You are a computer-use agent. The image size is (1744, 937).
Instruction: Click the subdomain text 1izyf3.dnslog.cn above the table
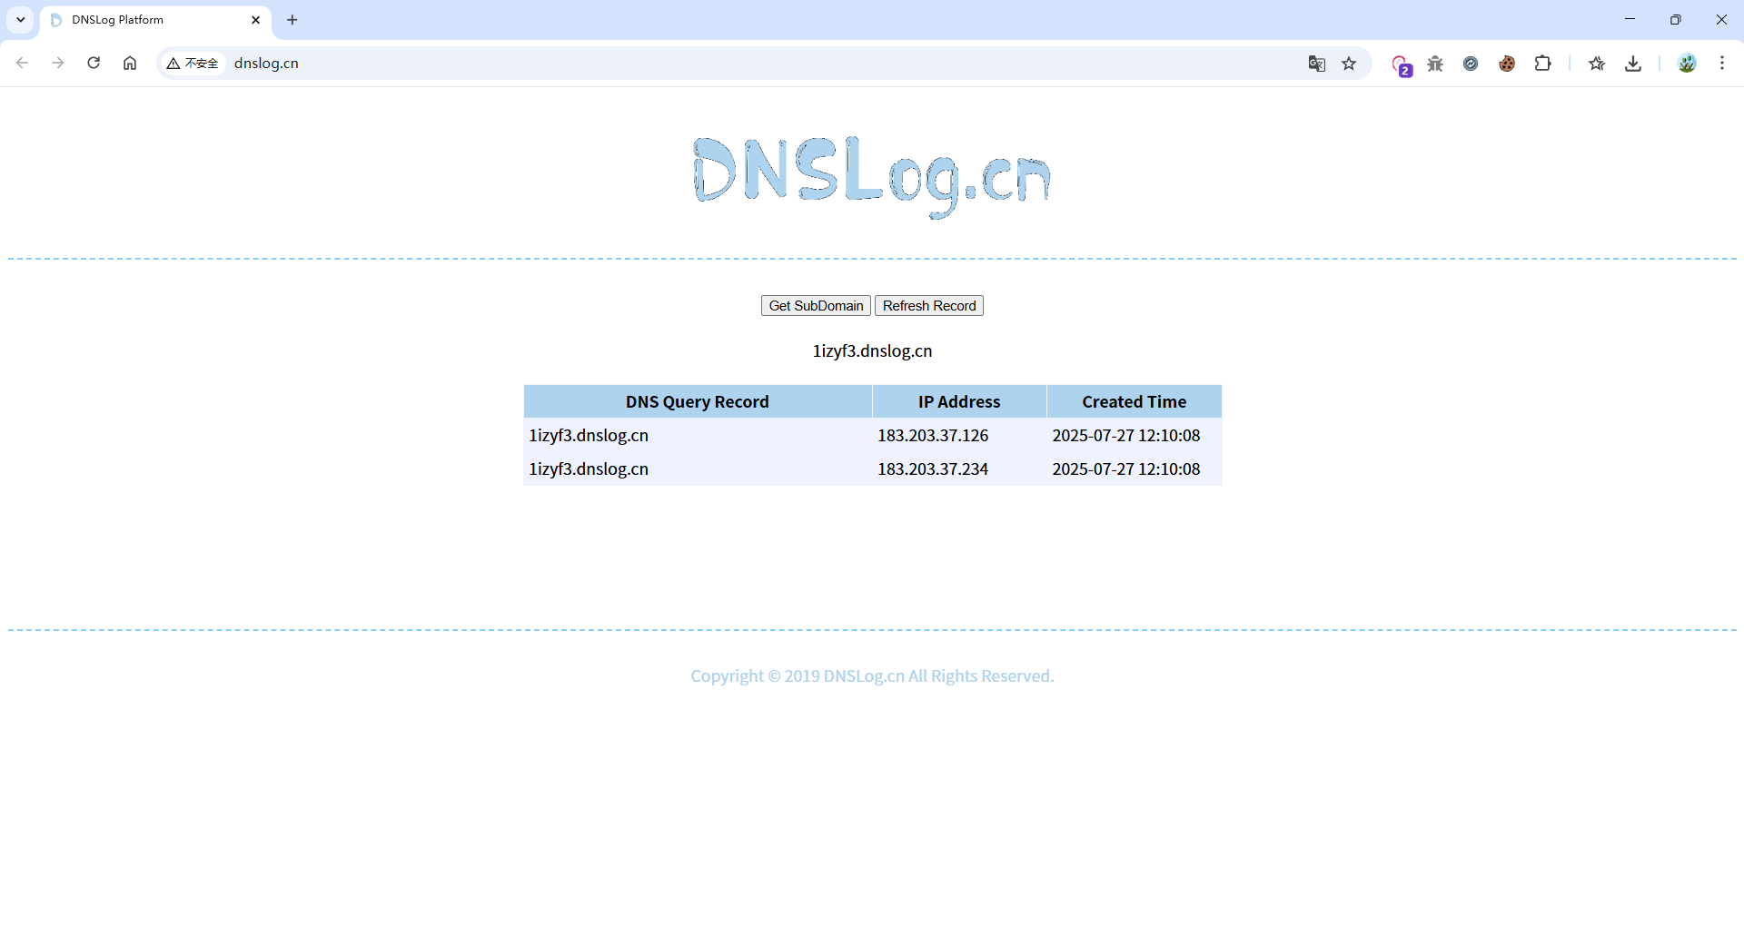point(872,350)
